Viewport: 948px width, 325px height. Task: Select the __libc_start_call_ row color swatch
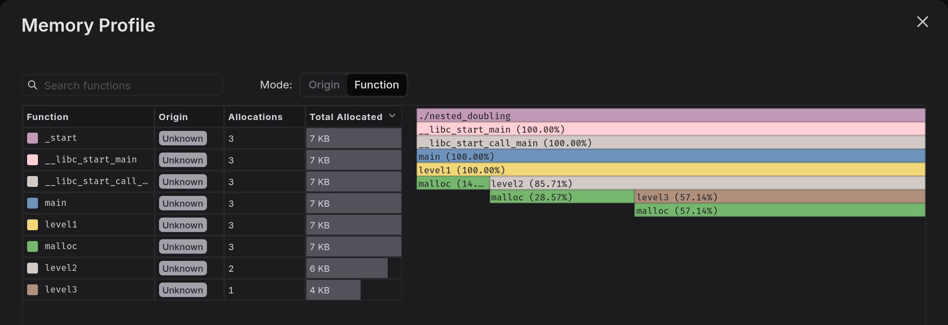(x=33, y=181)
